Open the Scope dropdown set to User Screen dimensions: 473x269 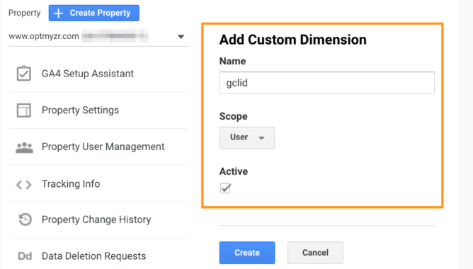[246, 138]
